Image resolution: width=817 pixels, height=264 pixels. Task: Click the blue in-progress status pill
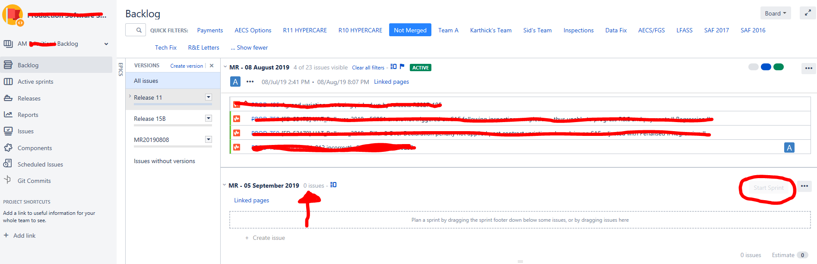766,67
